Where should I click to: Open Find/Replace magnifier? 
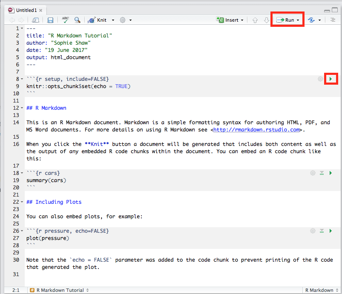point(77,20)
